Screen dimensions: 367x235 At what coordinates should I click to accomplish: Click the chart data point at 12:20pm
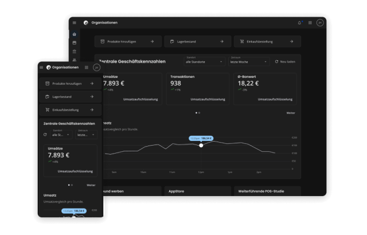[201, 146]
